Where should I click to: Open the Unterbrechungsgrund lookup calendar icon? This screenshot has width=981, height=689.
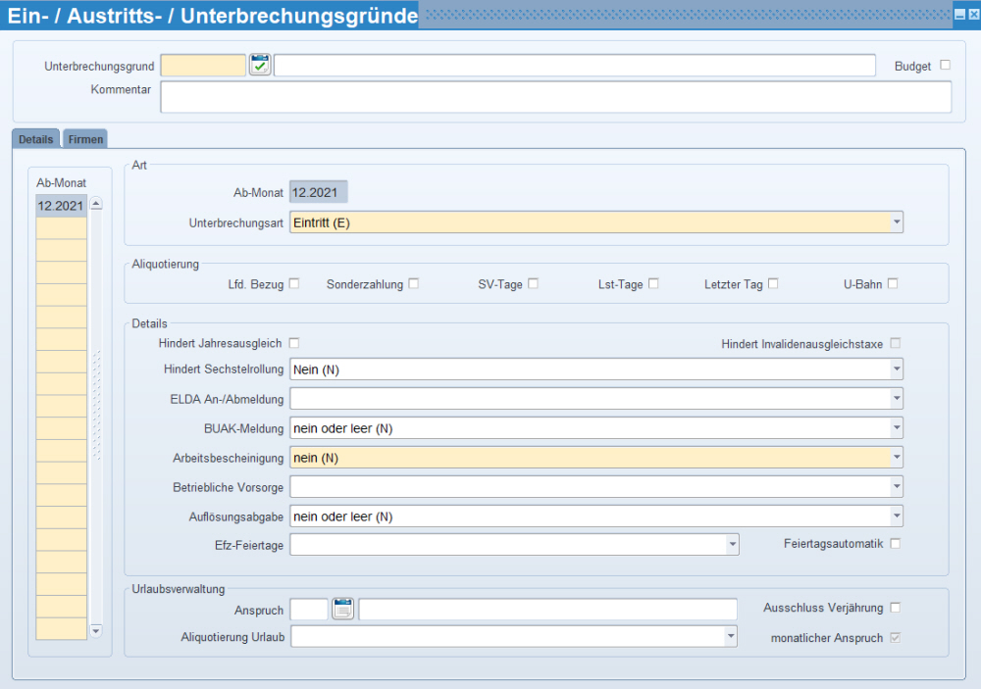click(260, 65)
